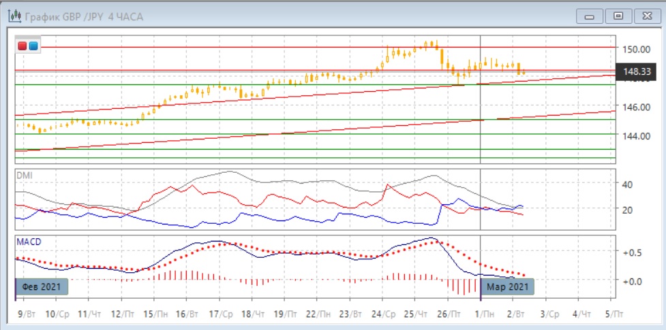
Task: Click the 24/Ср date on time axis
Action: 383,314
